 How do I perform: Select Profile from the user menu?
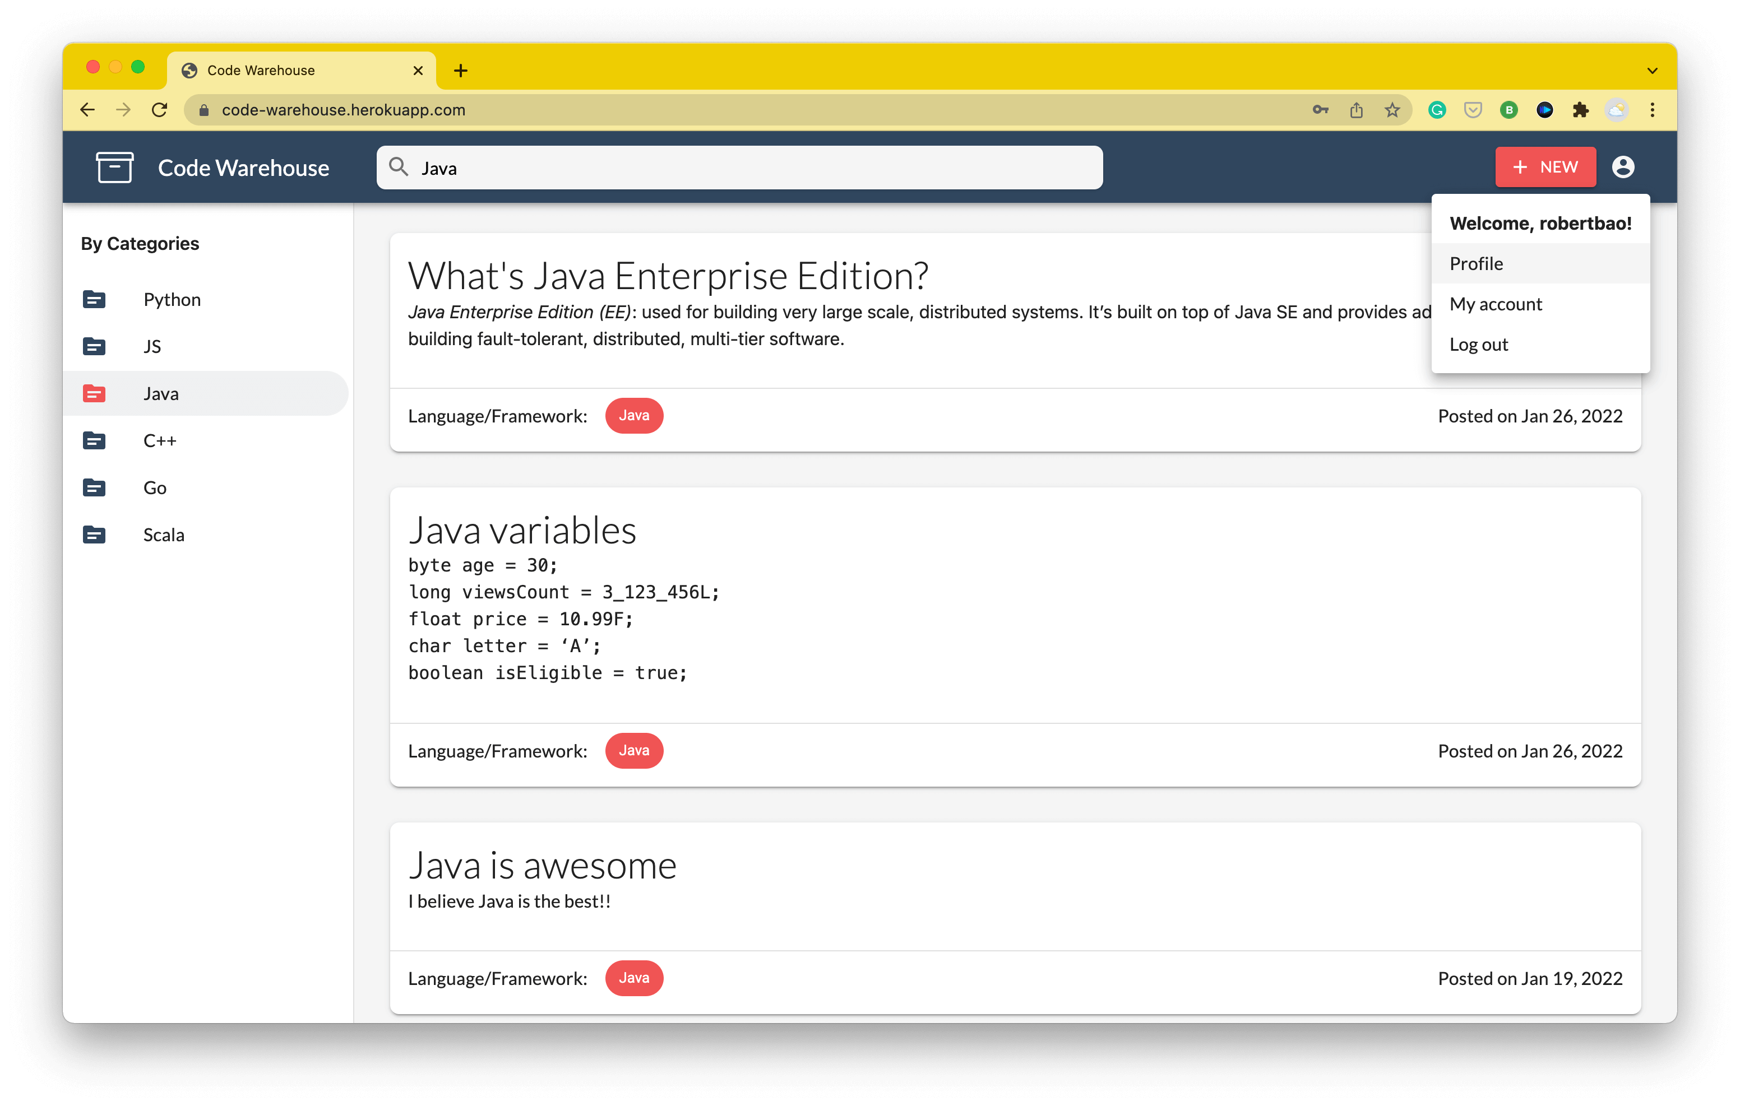click(x=1475, y=263)
